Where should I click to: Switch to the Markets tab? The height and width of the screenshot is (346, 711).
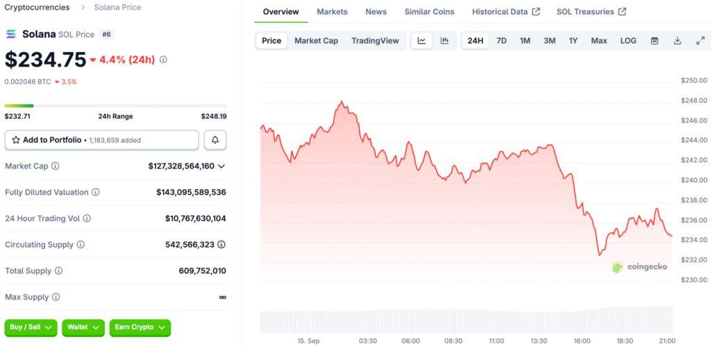[x=333, y=12]
